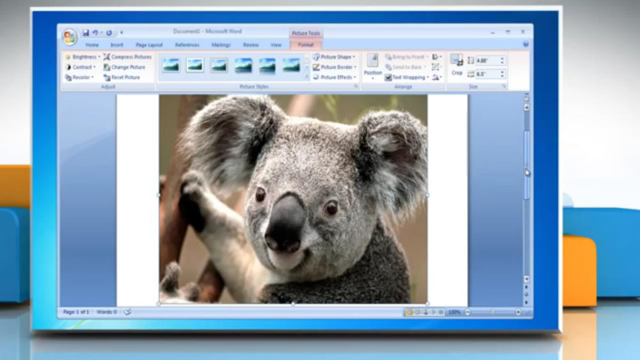
Task: Switch to the Insert tab
Action: click(x=116, y=45)
